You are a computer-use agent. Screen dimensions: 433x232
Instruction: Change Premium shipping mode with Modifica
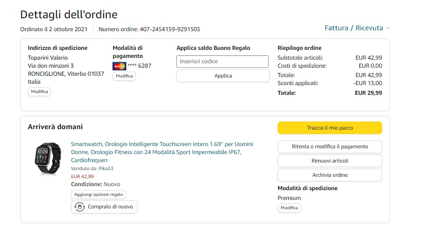289,208
